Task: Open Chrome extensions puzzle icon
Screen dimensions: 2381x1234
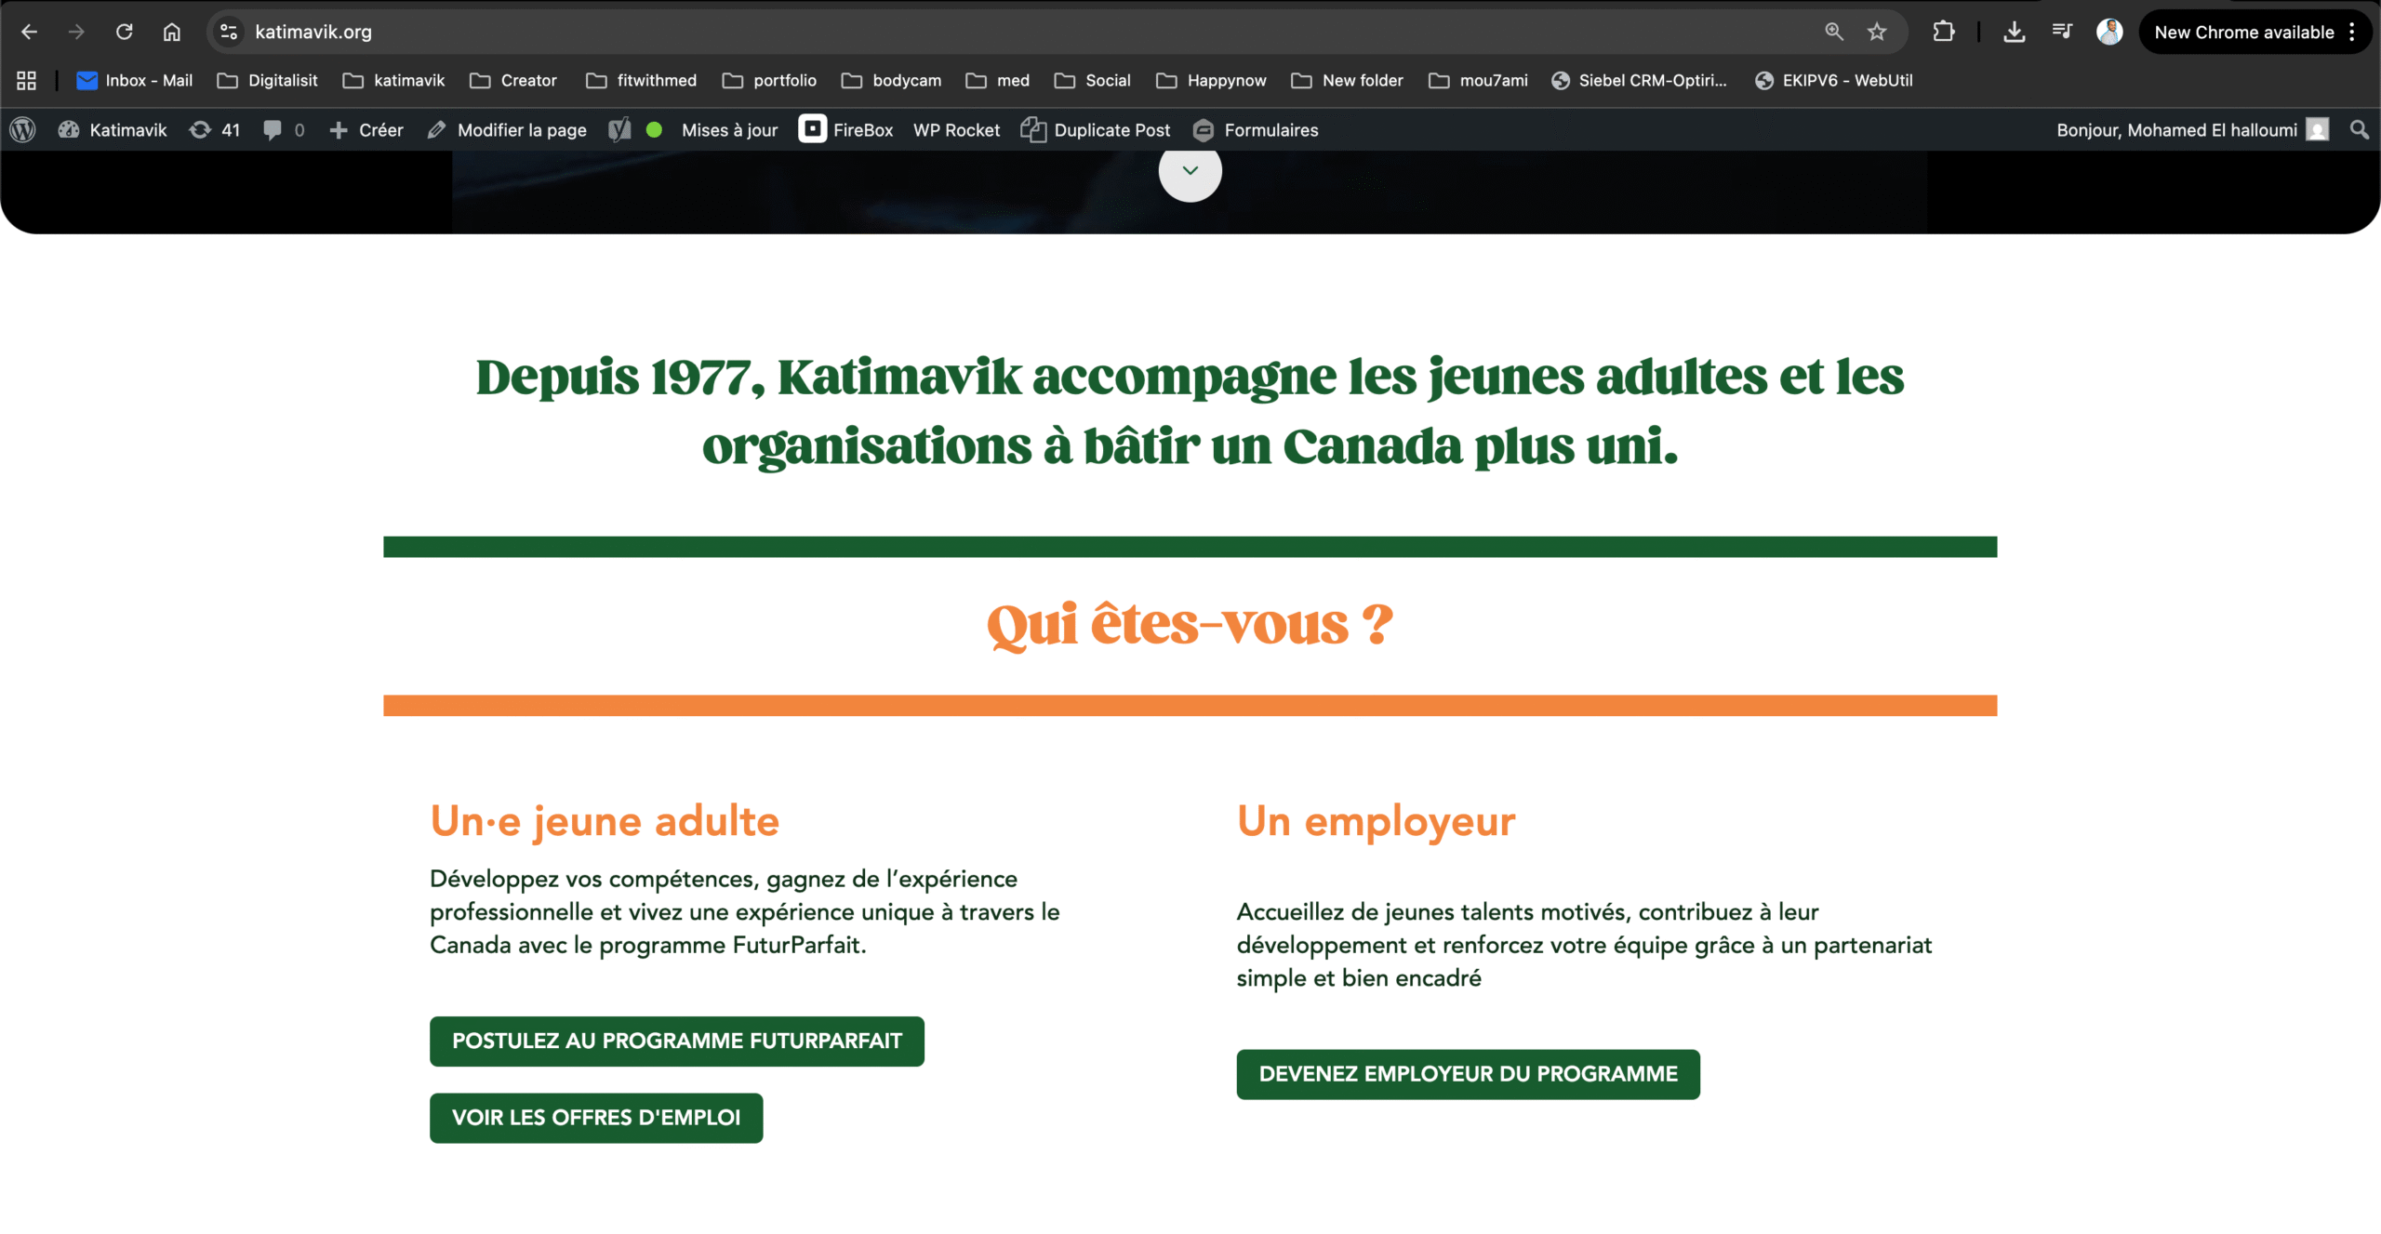Action: (1943, 32)
